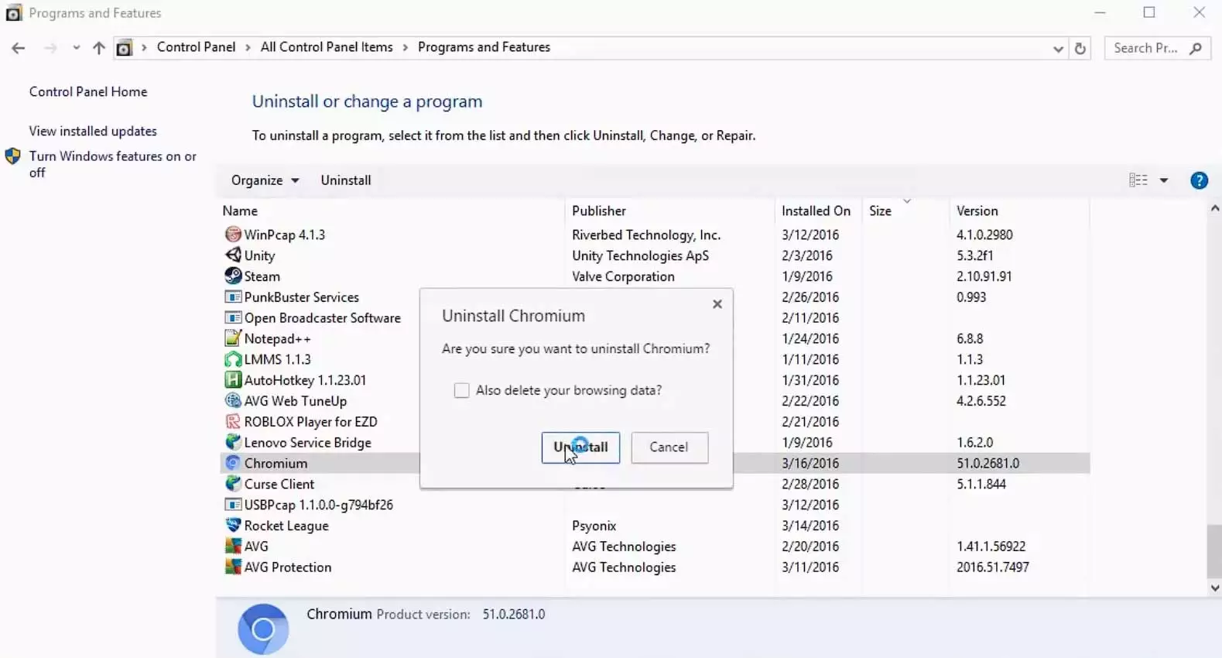
Task: Click Valve Corporation publisher cell
Action: (x=623, y=276)
